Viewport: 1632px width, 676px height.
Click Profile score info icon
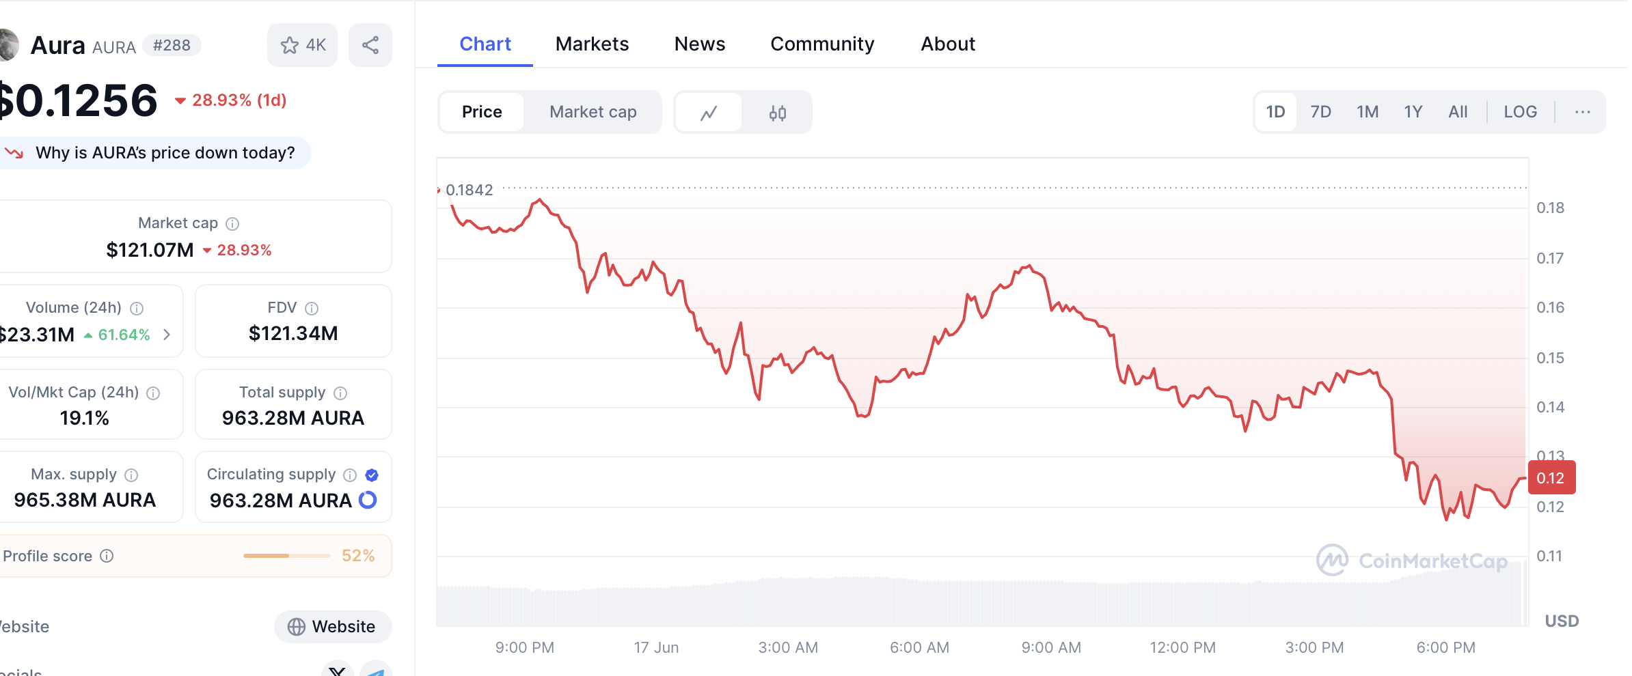coord(107,557)
